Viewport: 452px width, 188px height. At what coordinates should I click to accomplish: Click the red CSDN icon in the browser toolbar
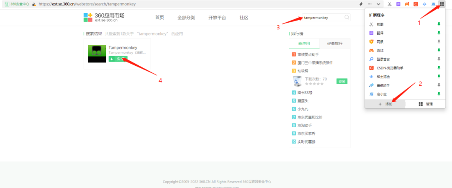click(416, 4)
